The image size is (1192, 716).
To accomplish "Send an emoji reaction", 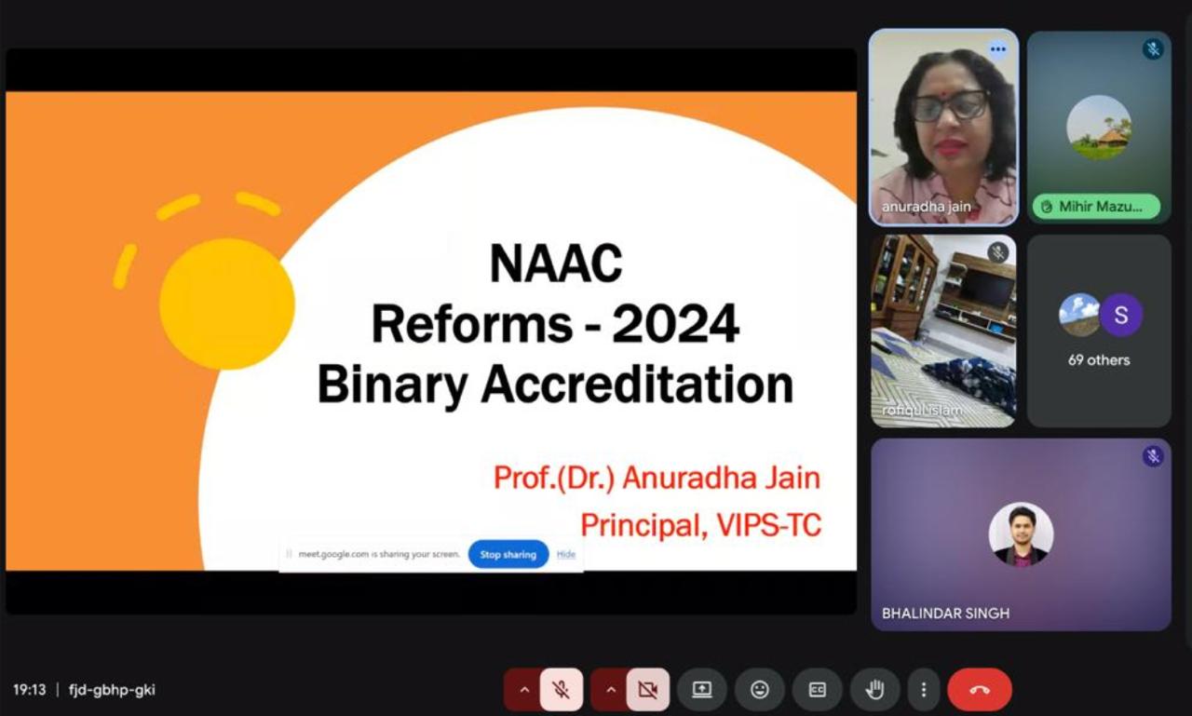I will pos(760,690).
